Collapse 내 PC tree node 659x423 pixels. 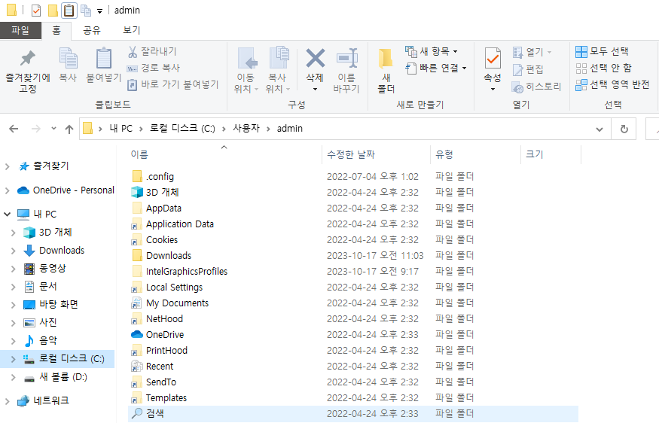tap(7, 215)
